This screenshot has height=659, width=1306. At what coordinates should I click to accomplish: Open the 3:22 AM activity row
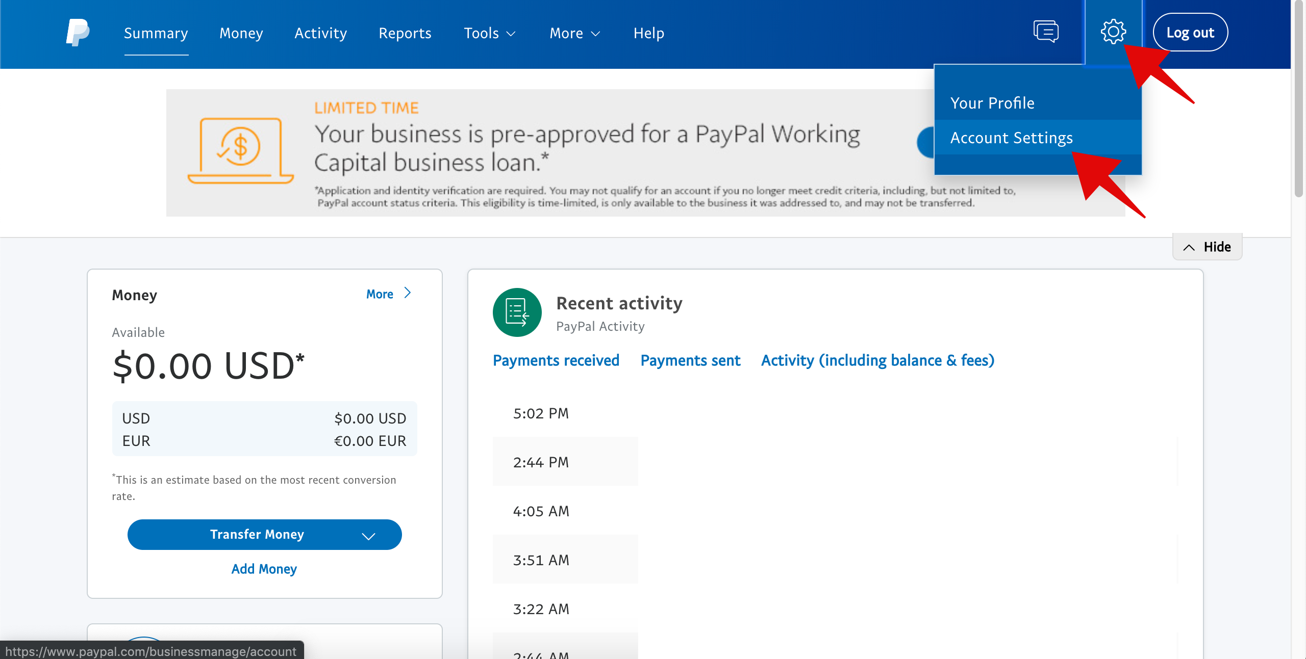pyautogui.click(x=835, y=608)
